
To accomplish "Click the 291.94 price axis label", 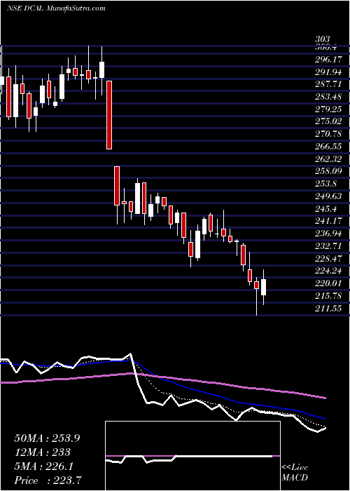I will point(328,72).
